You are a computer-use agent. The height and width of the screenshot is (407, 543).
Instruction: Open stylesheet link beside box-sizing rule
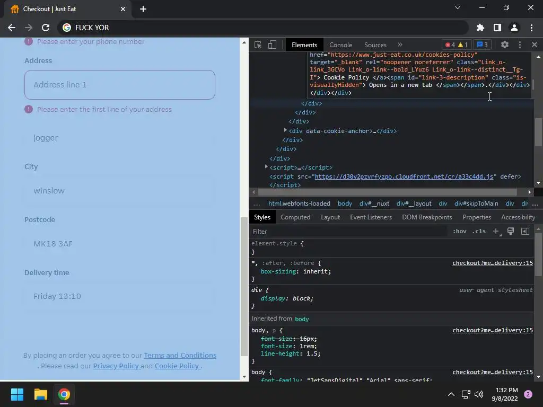pyautogui.click(x=493, y=263)
